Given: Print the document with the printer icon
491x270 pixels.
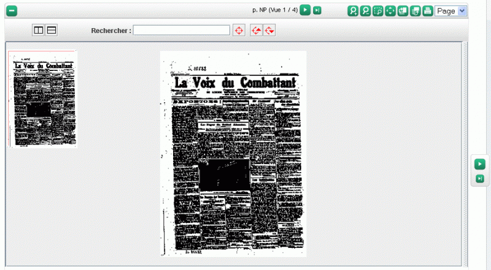Looking at the screenshot, I should click(428, 11).
